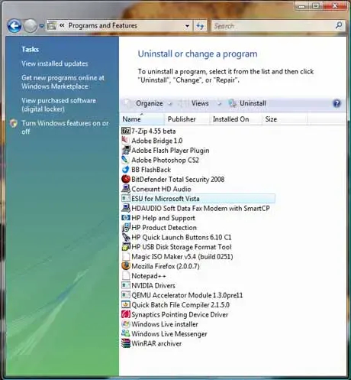Open the Organize dropdown menu
Viewport: 351px width, 380px height.
click(x=153, y=103)
